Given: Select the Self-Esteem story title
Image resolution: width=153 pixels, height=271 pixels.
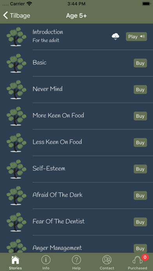Looking at the screenshot, I should 49,168.
